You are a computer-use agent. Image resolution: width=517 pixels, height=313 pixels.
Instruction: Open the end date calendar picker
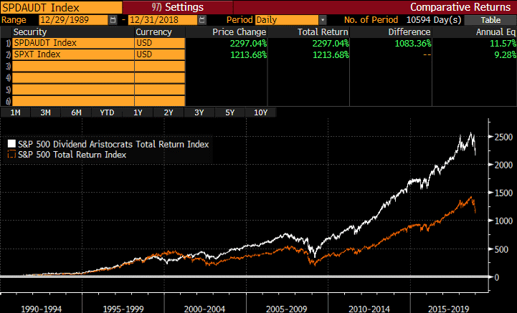(x=201, y=20)
